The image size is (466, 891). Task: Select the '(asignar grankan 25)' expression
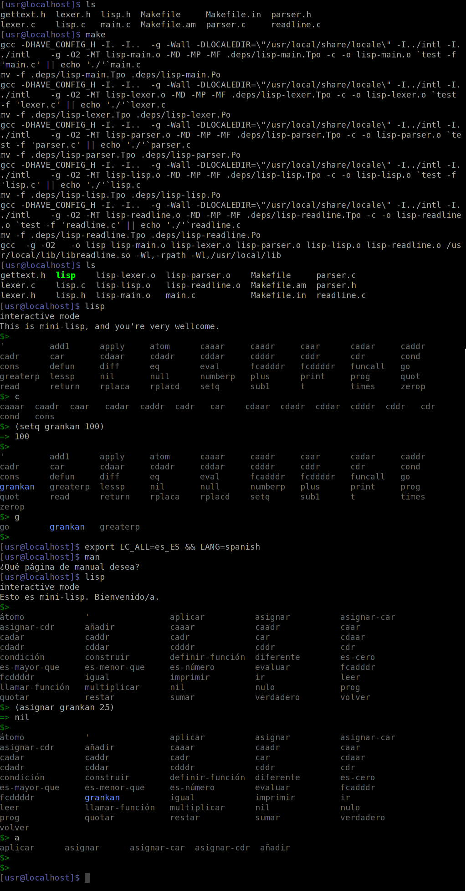coord(65,707)
